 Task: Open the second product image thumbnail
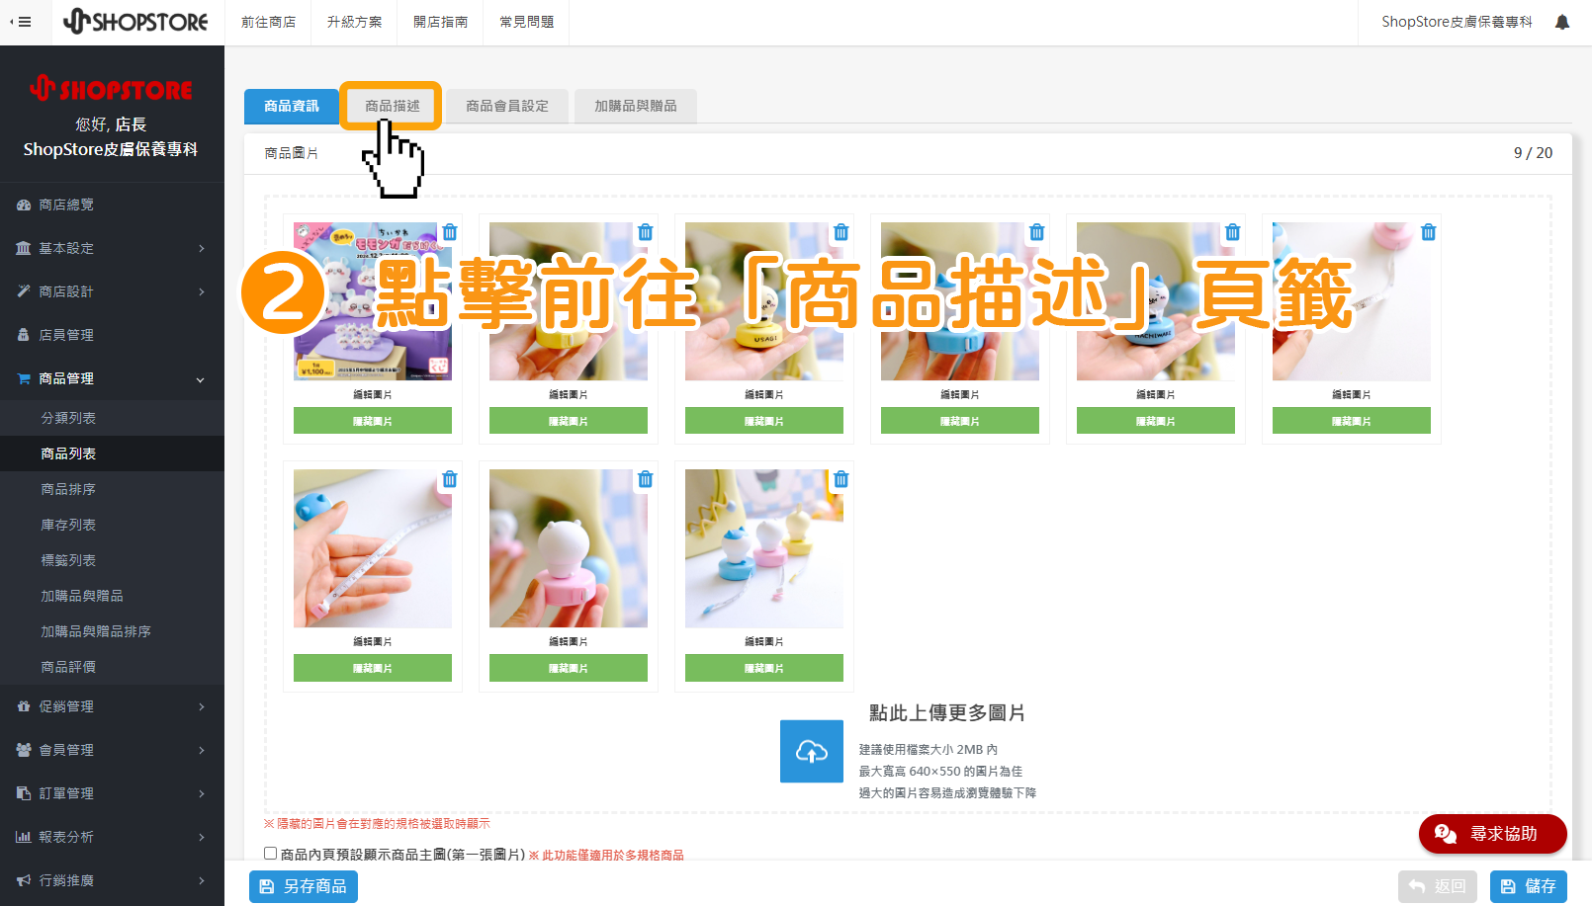pyautogui.click(x=569, y=299)
